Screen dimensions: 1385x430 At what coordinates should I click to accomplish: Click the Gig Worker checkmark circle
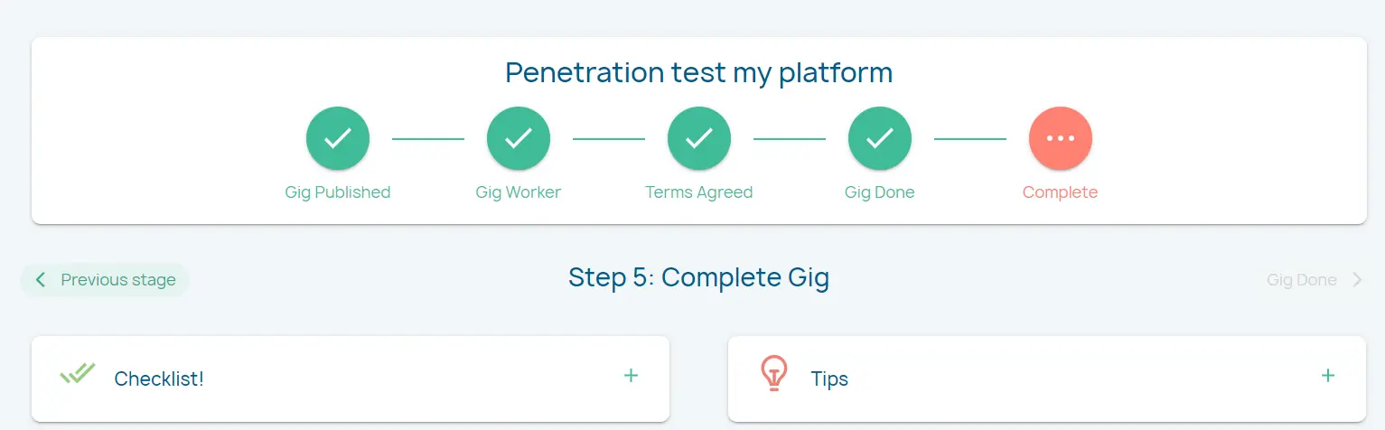point(519,138)
